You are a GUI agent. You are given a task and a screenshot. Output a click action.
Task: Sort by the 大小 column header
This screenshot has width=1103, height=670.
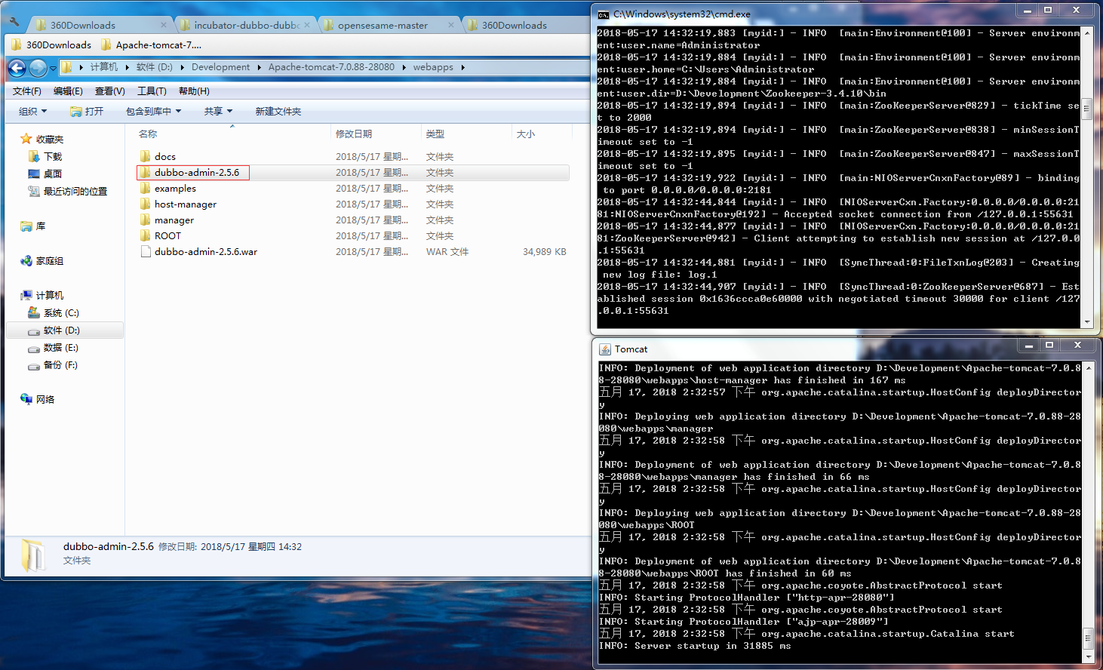[x=526, y=134]
